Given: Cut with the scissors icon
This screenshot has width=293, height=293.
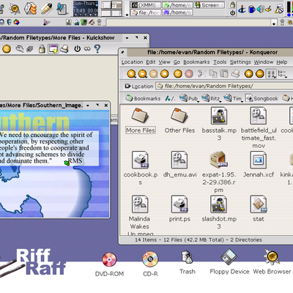Looking at the screenshot, I should (201, 74).
